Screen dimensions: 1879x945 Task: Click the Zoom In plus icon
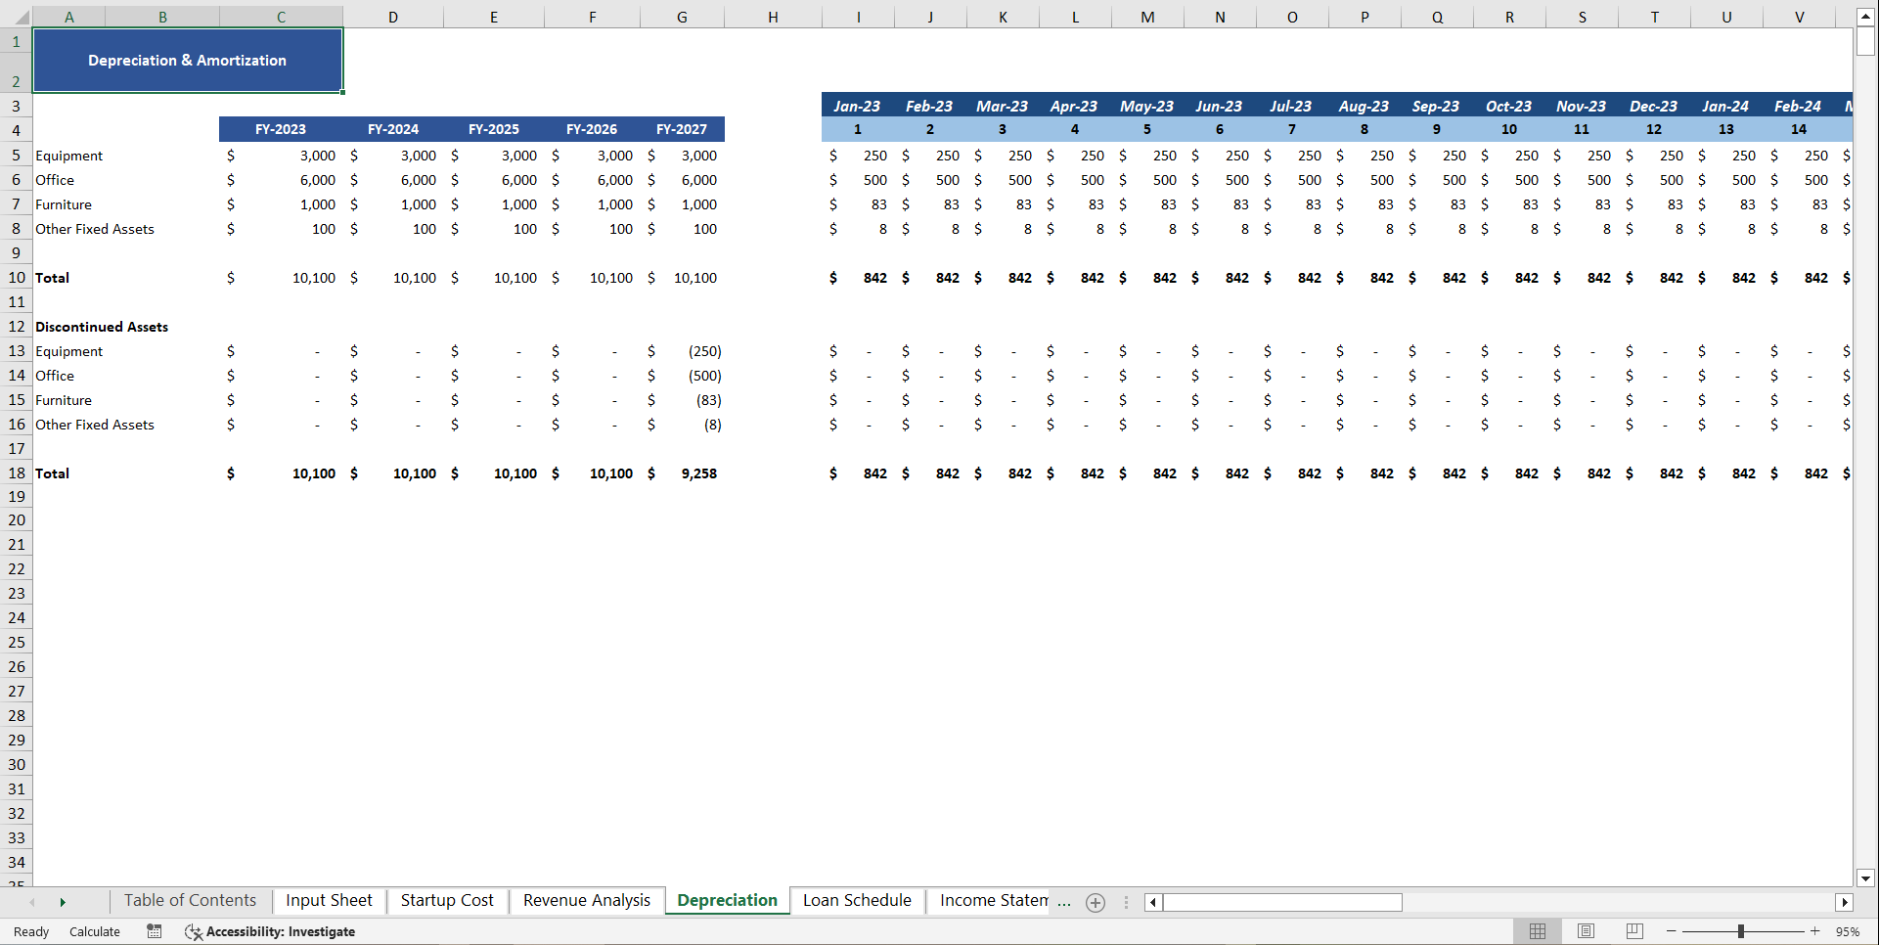(x=1815, y=931)
